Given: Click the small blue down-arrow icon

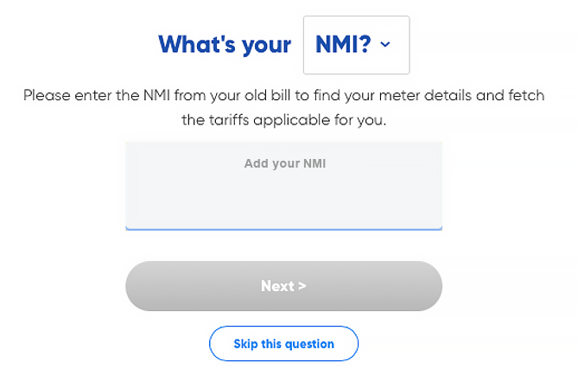Looking at the screenshot, I should click(x=385, y=45).
